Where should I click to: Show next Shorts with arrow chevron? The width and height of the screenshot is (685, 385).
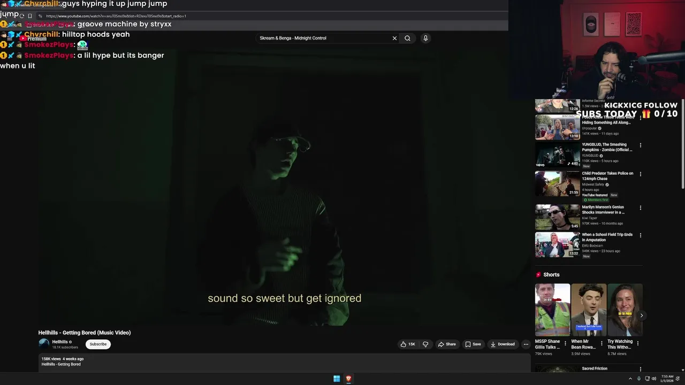(641, 315)
